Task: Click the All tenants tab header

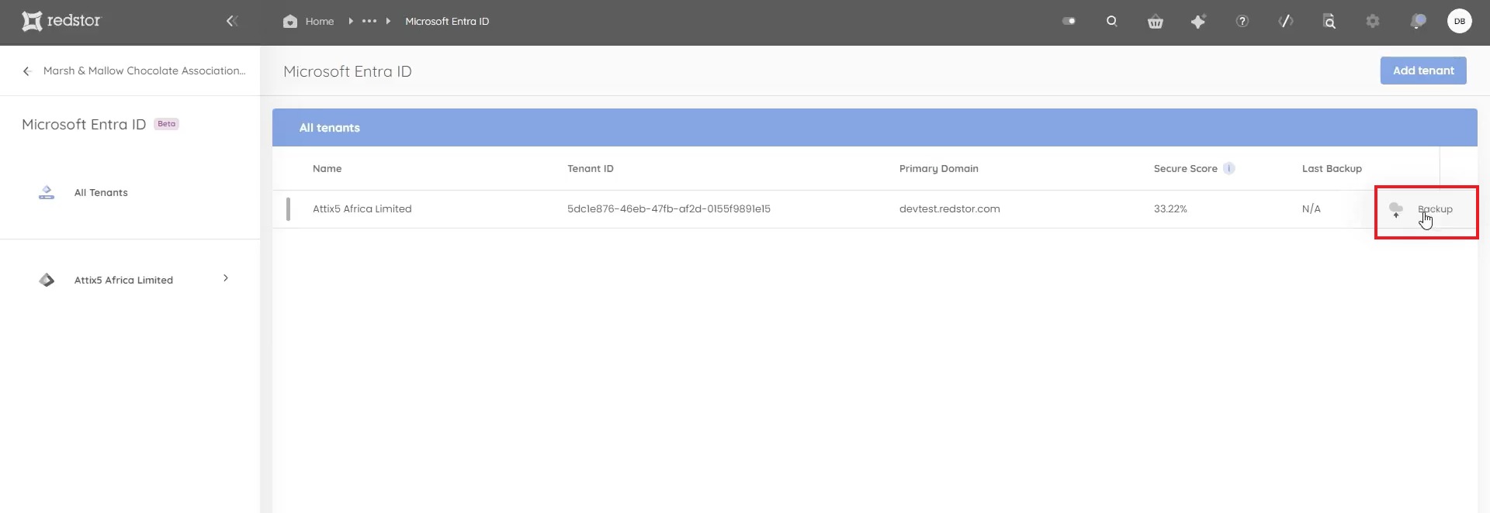Action: coord(330,128)
